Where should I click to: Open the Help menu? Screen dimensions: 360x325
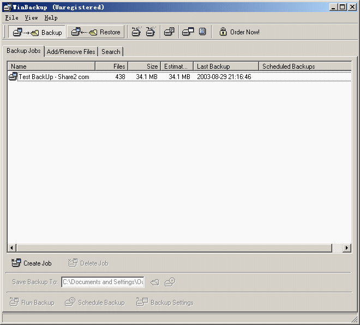click(51, 18)
